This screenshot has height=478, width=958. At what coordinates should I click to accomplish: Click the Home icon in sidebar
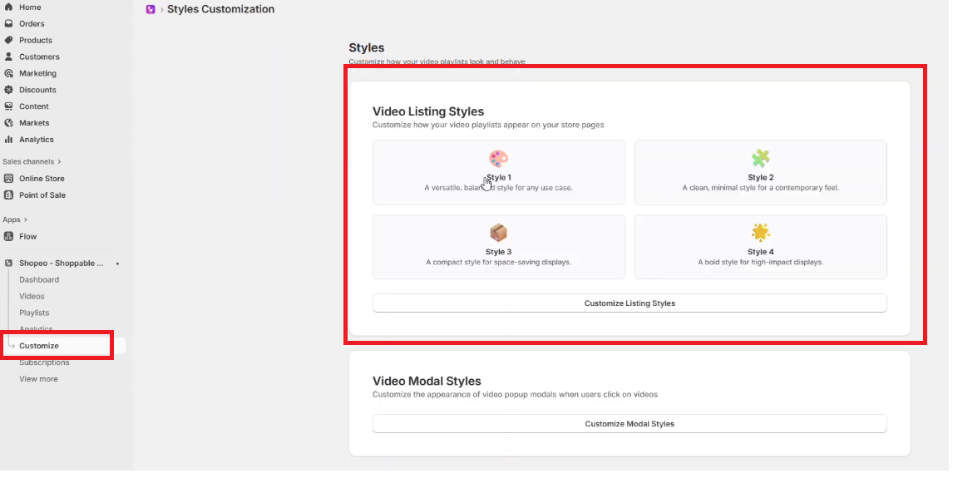pos(9,7)
